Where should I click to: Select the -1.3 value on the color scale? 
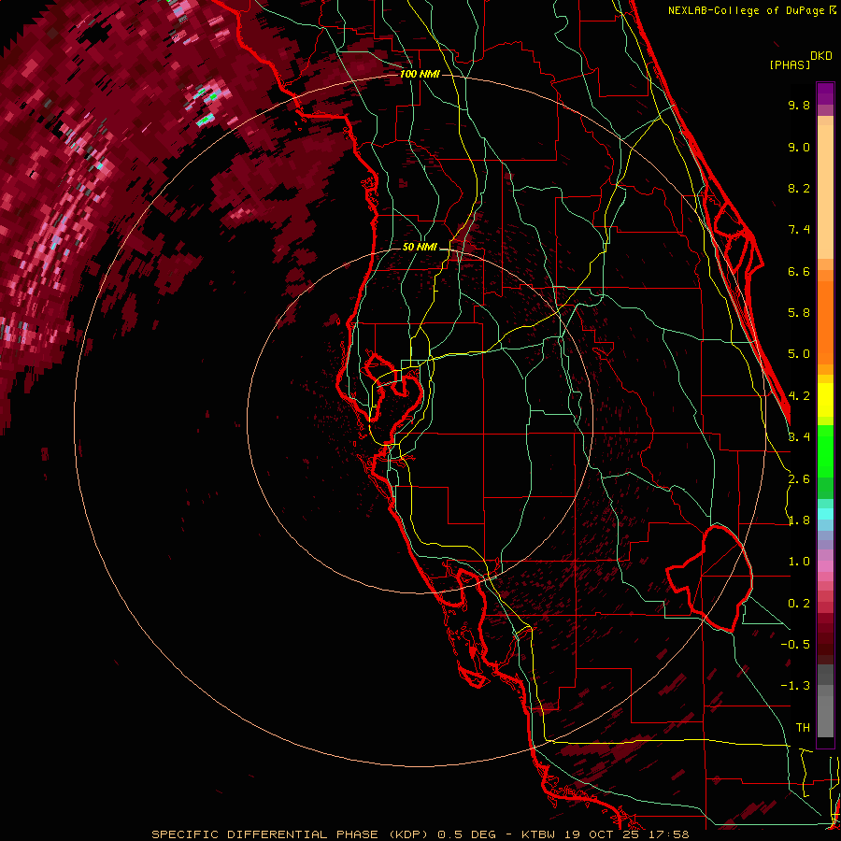[795, 686]
